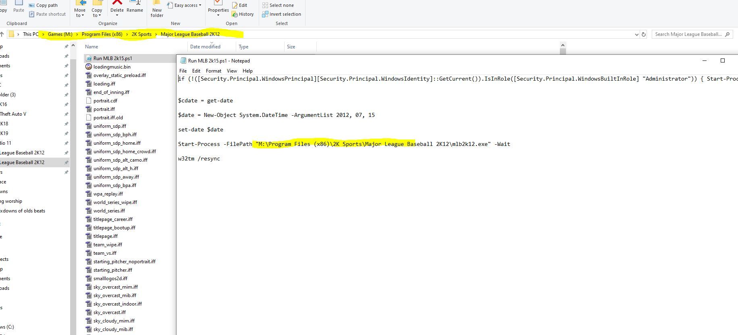
Task: Expand the address bar history dropdown
Action: click(636, 34)
